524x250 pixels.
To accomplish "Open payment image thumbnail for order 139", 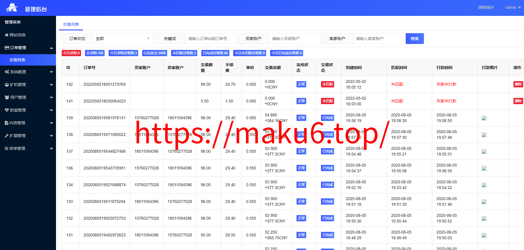I will (x=484, y=118).
